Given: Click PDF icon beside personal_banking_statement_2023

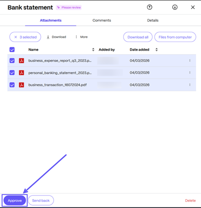Looking at the screenshot, I should [21, 73].
